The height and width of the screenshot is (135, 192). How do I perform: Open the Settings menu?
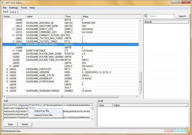13,7
